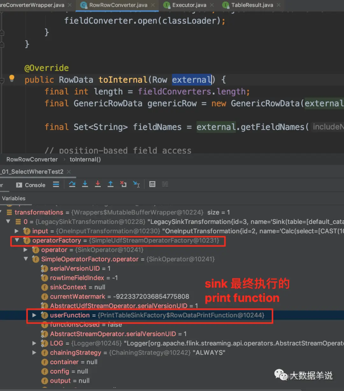Click the Drop Frame icon

(x=123, y=184)
